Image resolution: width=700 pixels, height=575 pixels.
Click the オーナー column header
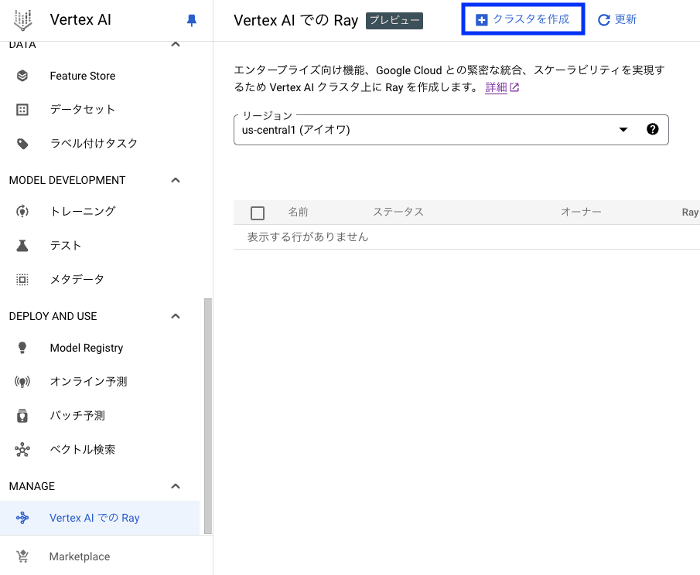click(581, 212)
